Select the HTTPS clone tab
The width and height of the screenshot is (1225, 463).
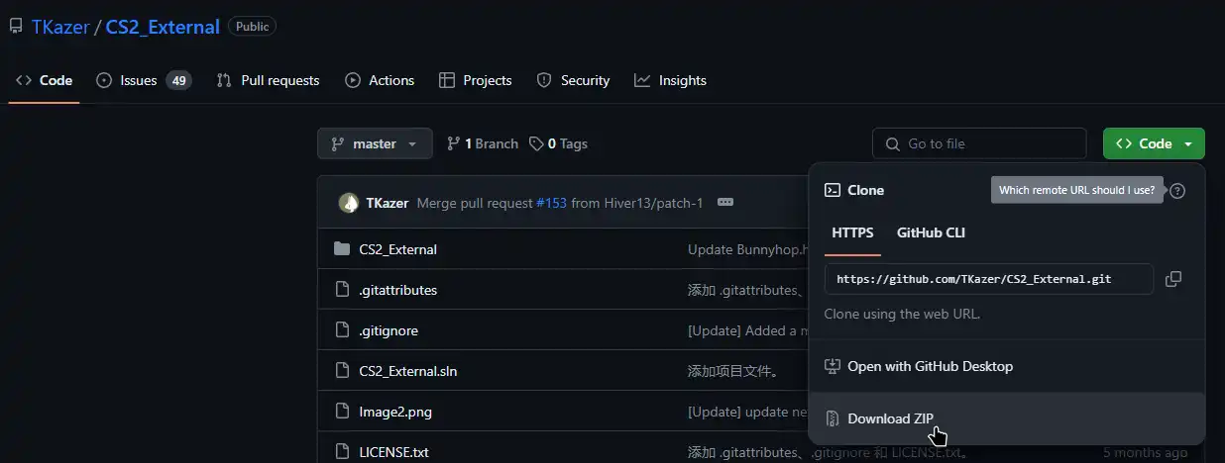pyautogui.click(x=852, y=232)
